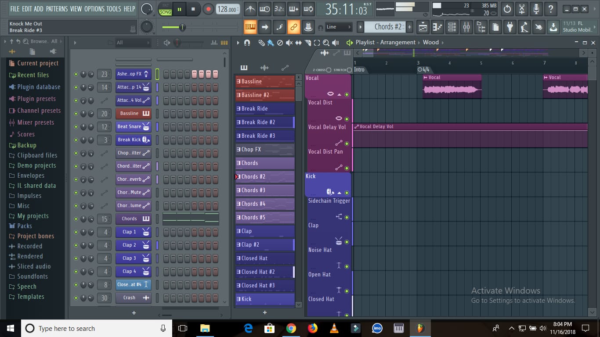Select the Break Ride #2 pattern
Screen dimensions: 600x337
coord(264,122)
